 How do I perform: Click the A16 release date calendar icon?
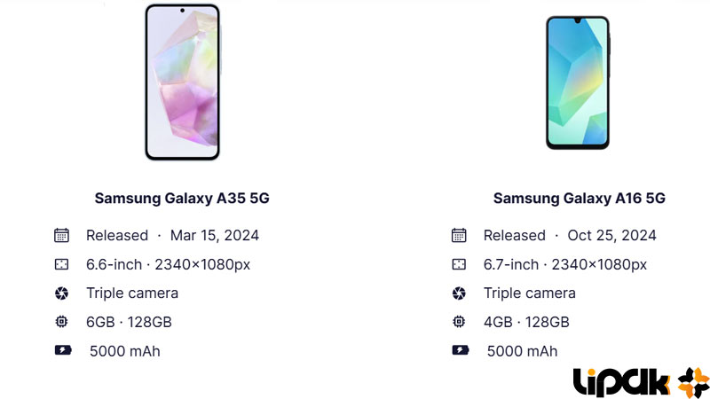pos(459,235)
